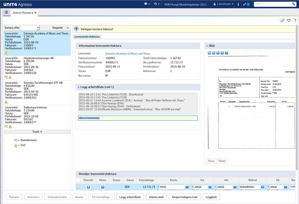Open Estonian Academy of Music supplier link

[128, 54]
